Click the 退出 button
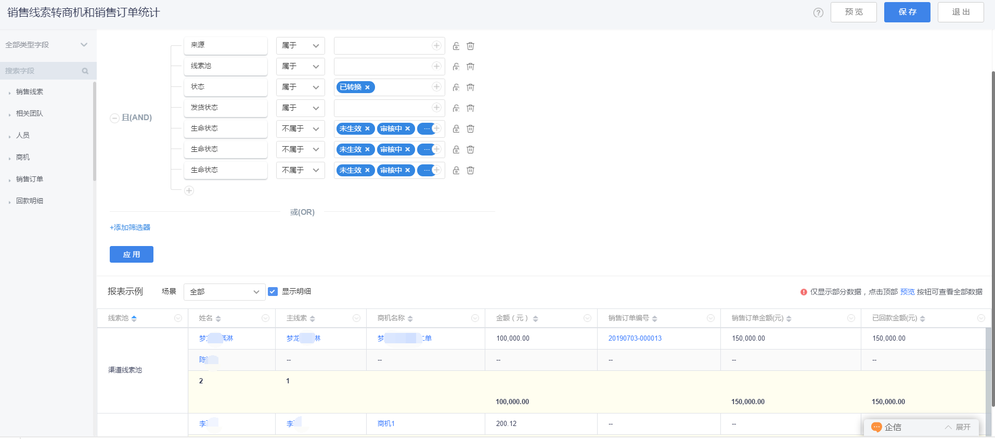 point(961,12)
